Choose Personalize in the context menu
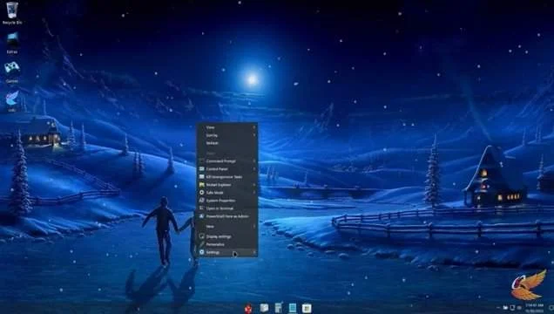Screen dimensions: 554x314 [226, 244]
